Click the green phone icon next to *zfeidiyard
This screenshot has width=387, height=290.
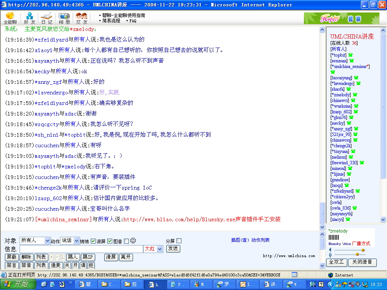358,191
